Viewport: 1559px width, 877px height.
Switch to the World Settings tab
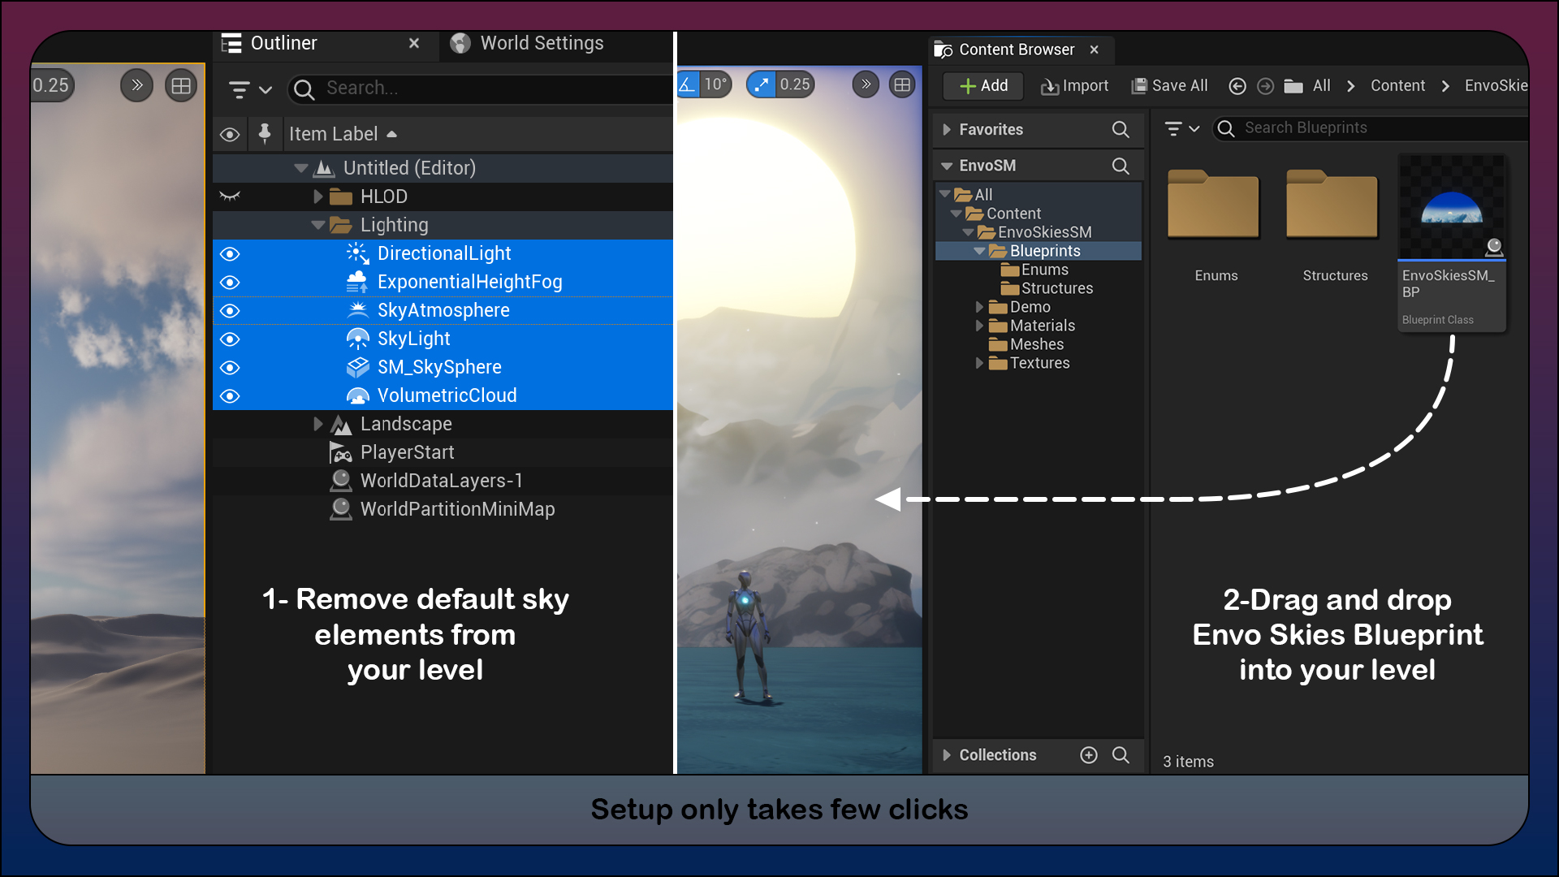541,43
